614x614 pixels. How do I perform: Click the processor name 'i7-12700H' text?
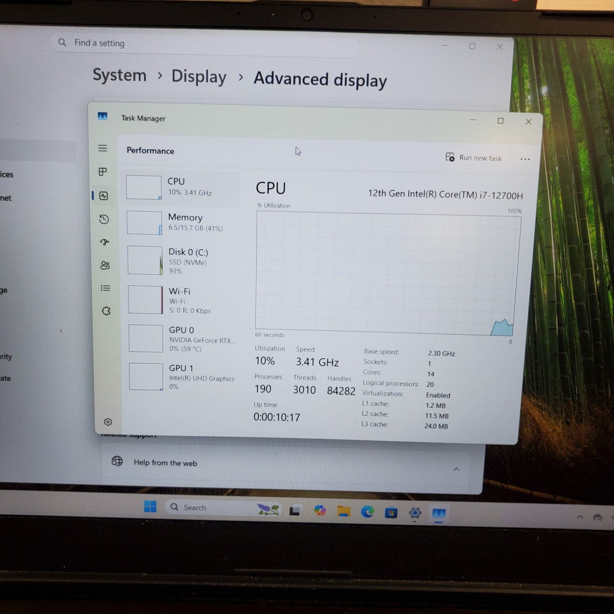(501, 195)
